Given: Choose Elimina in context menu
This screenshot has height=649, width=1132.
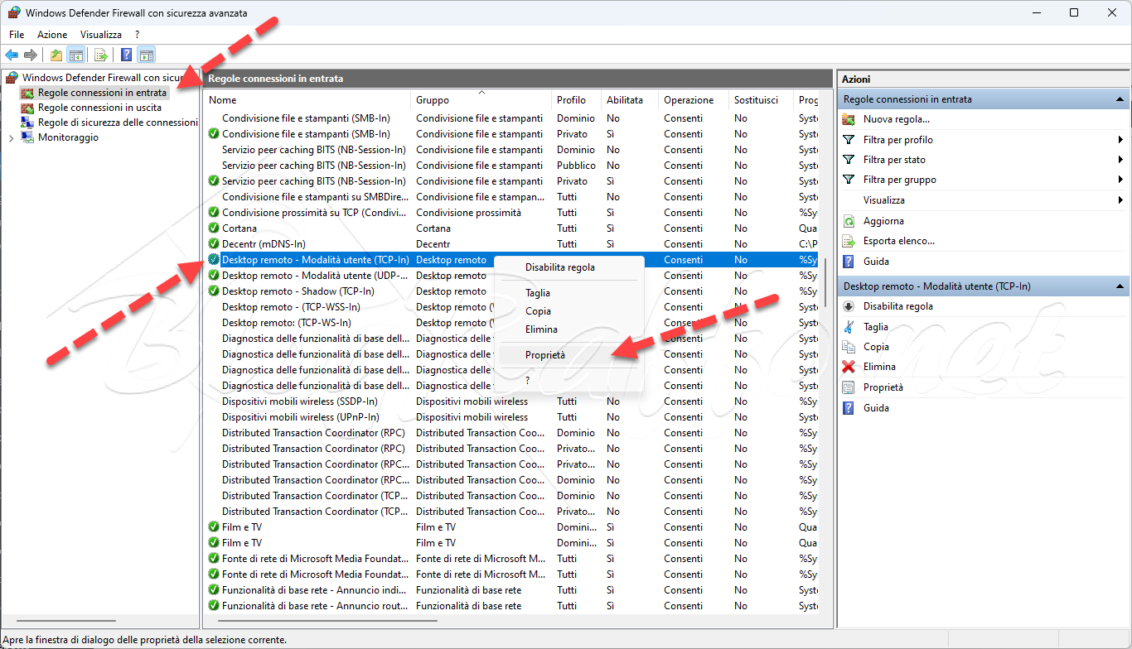Looking at the screenshot, I should 568,329.
